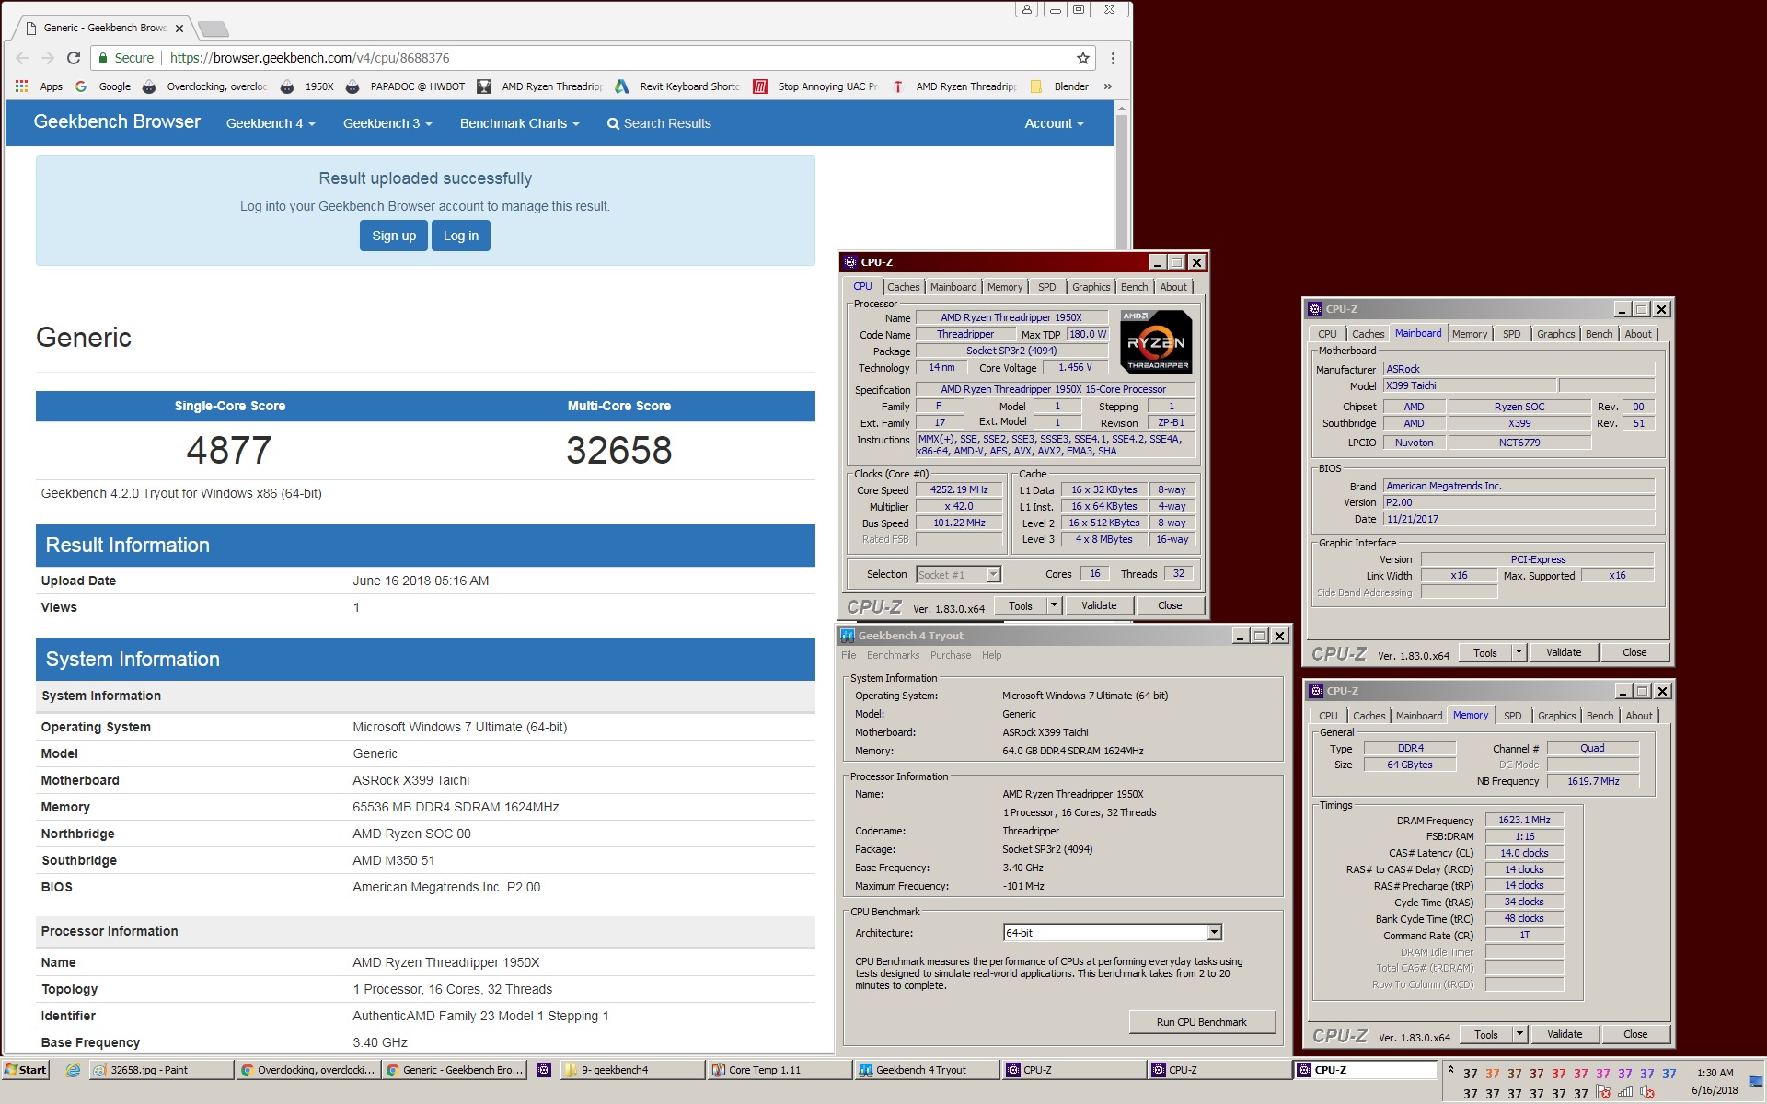
Task: Open the network signal tray icon
Action: [1625, 1092]
